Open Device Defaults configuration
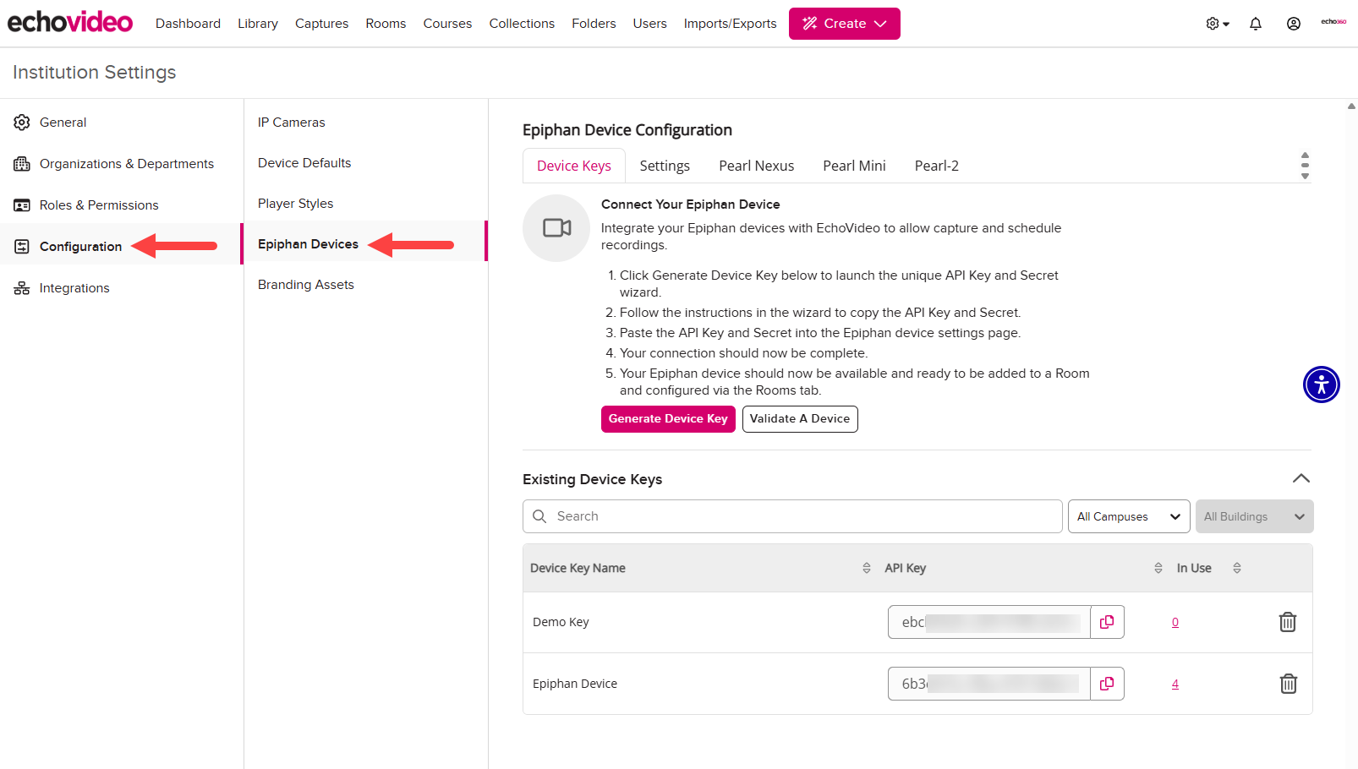The image size is (1358, 769). coord(304,163)
